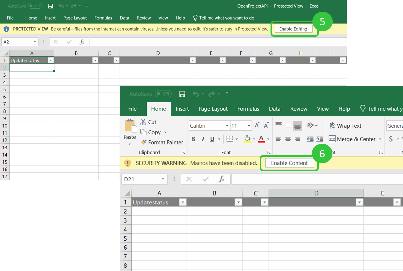Click Merge & Center
This screenshot has height=271, width=403.
pyautogui.click(x=352, y=139)
